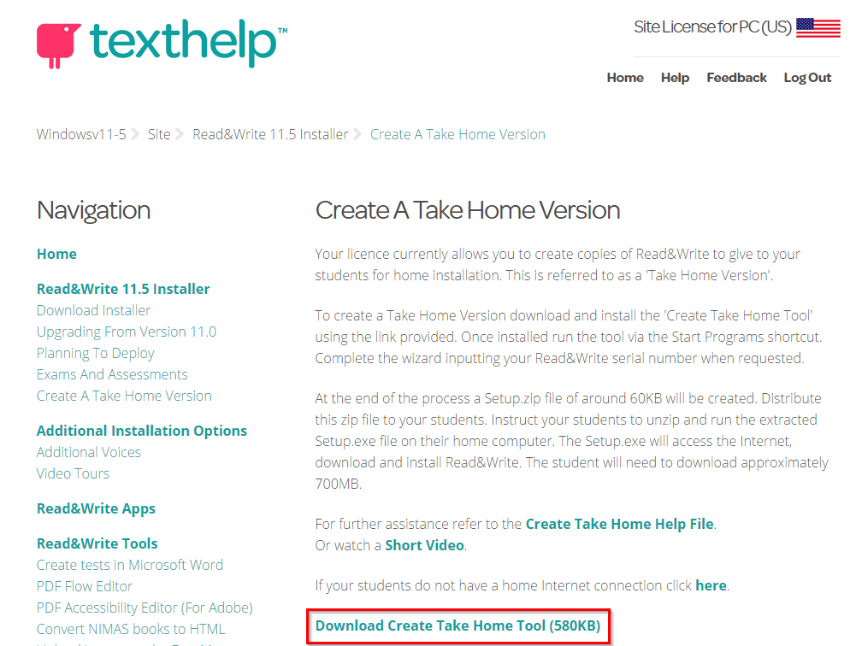This screenshot has width=856, height=646.
Task: Click the US flag icon
Action: (818, 27)
